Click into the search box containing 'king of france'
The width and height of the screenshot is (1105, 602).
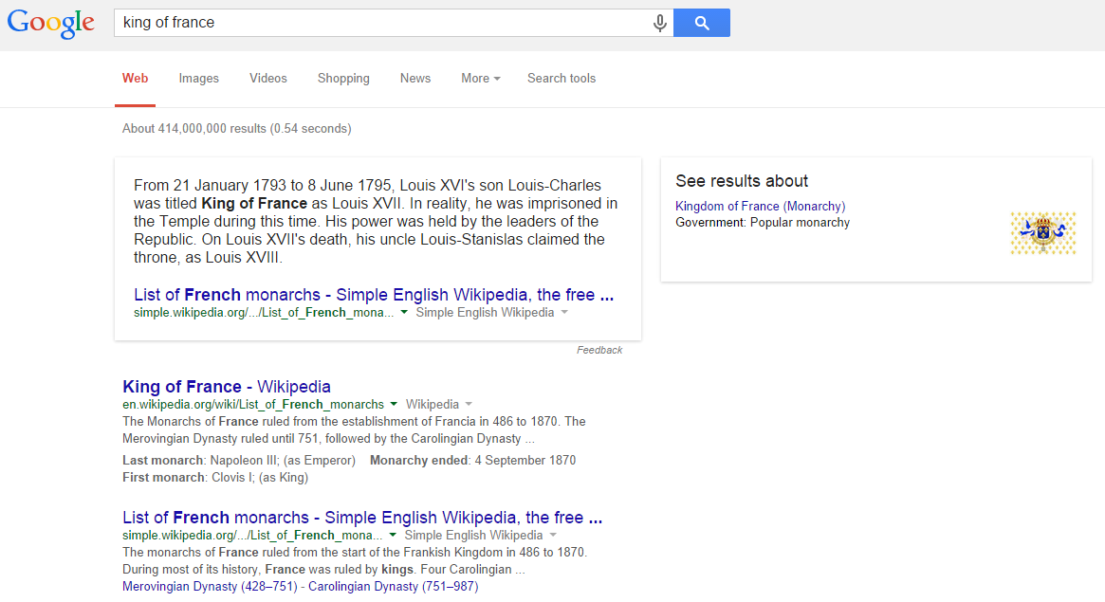(x=379, y=23)
